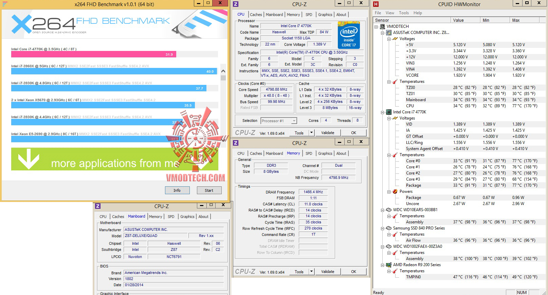
Task: Open About tab in top CPU-Z window
Action: click(341, 15)
